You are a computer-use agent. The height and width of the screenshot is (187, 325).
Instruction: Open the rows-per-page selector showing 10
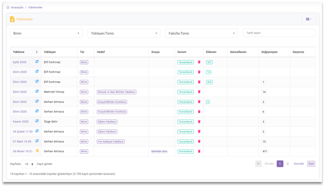click(29, 164)
